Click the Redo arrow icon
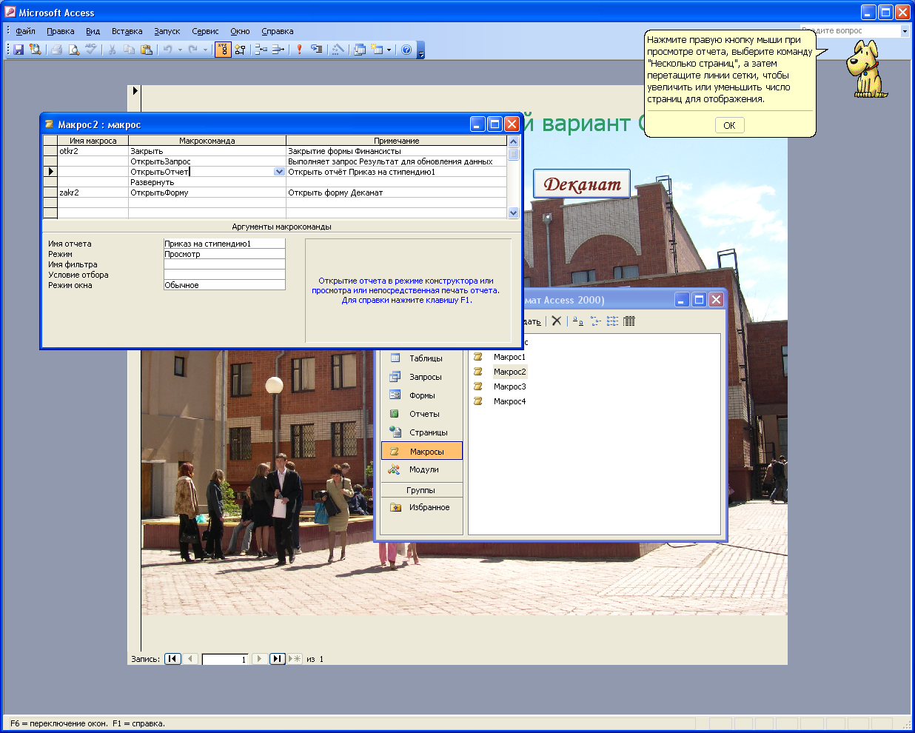915x733 pixels. pyautogui.click(x=193, y=50)
